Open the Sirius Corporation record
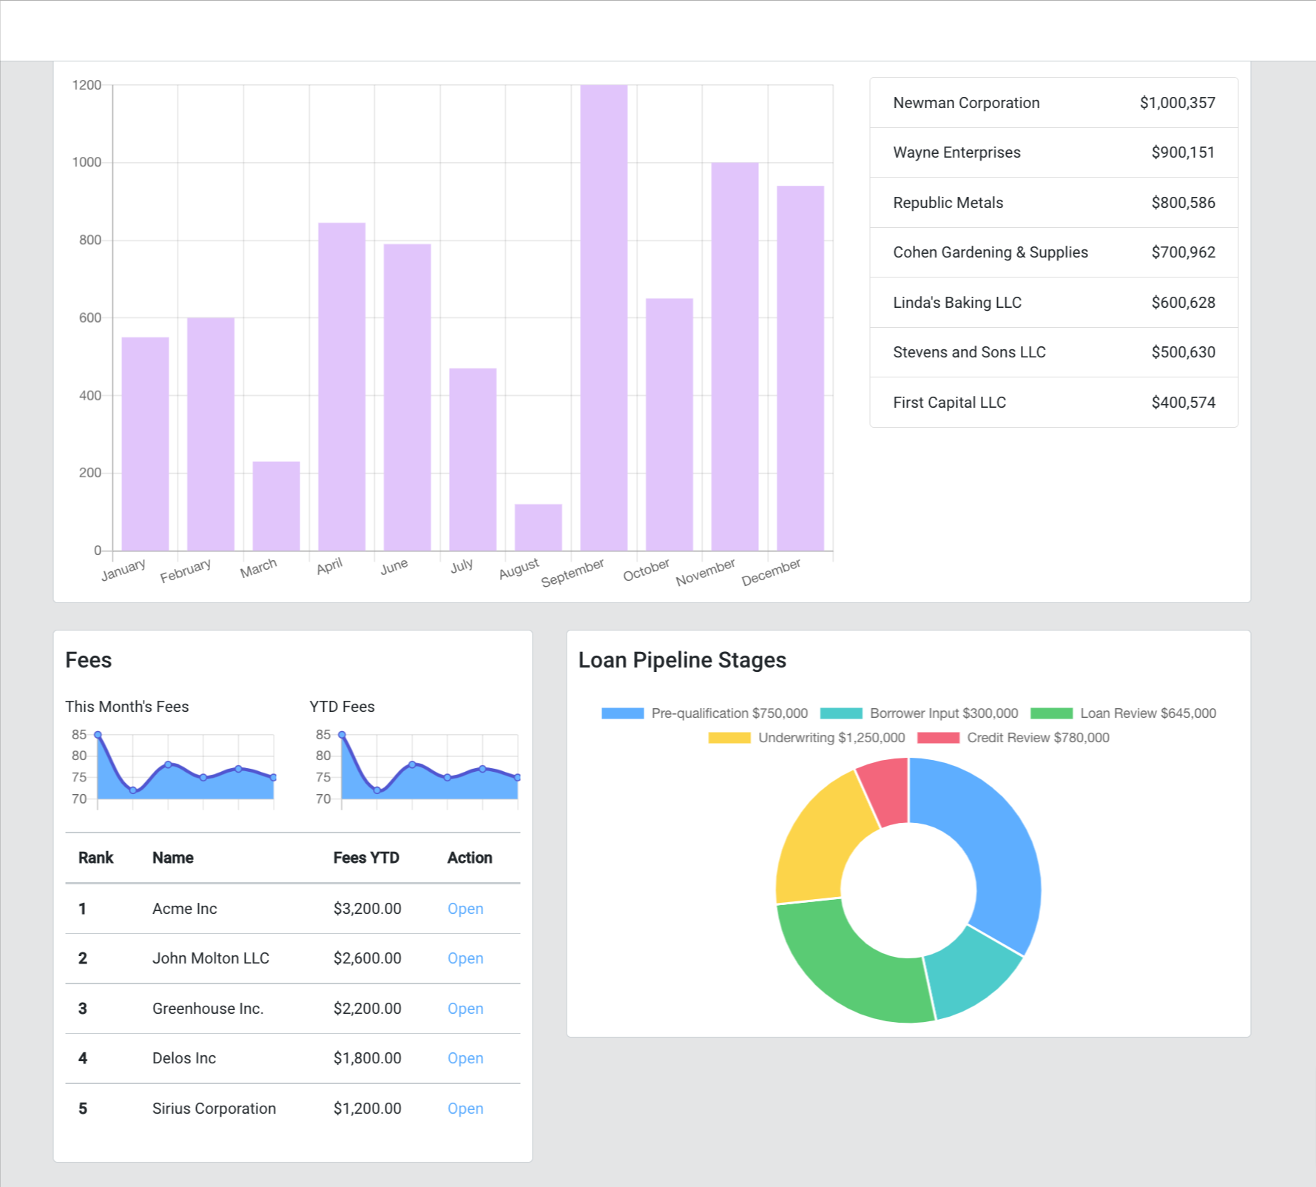This screenshot has height=1187, width=1316. [465, 1109]
